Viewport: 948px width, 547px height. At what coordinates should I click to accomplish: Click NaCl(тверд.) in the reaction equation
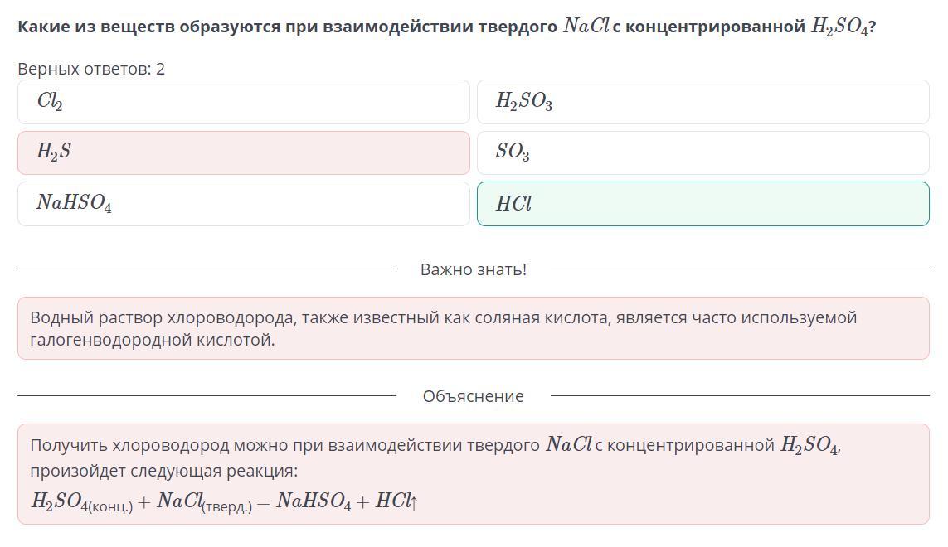point(204,501)
